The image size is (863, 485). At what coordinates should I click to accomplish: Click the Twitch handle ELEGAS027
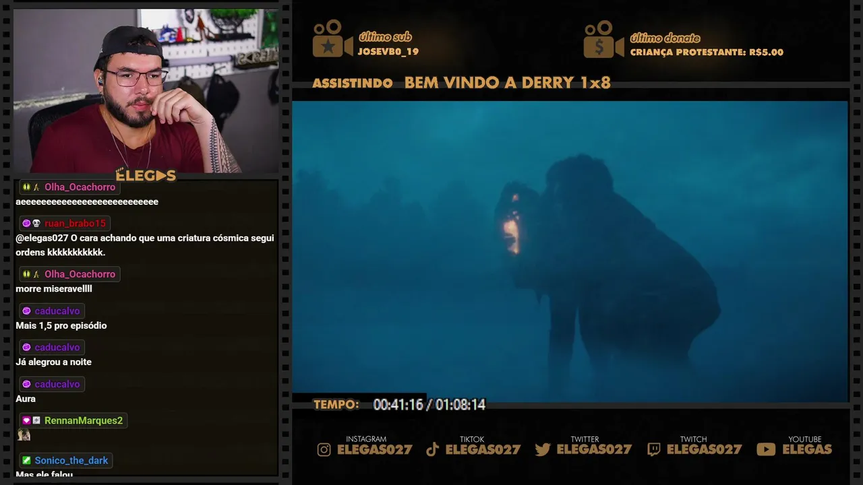[705, 450]
